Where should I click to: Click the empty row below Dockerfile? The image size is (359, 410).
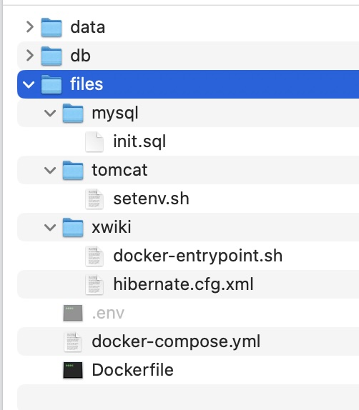188,397
